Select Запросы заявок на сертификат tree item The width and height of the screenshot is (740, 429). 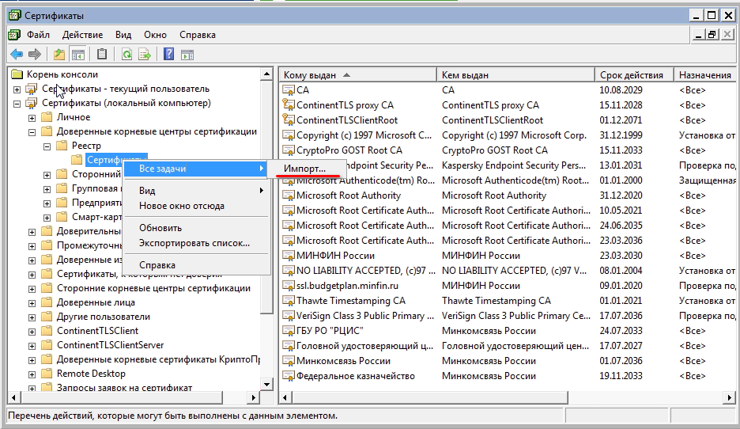click(125, 388)
